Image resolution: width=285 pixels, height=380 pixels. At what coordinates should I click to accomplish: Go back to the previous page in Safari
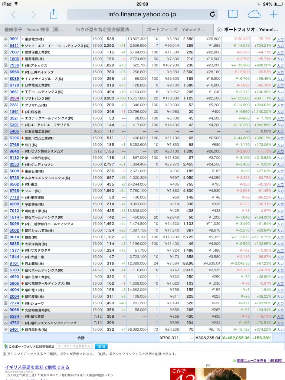tap(14, 14)
